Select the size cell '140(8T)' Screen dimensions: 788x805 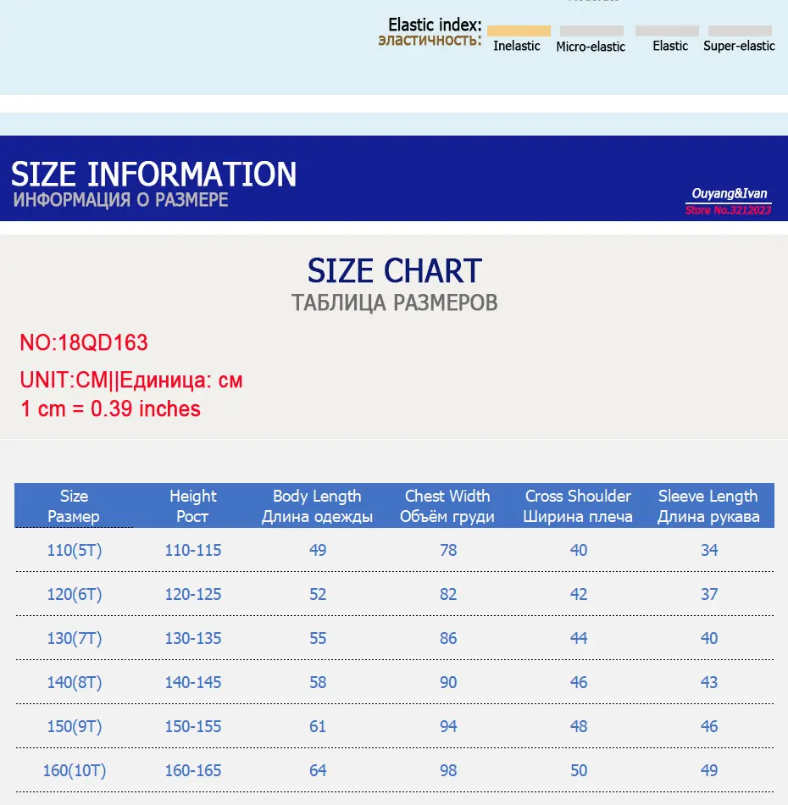click(x=75, y=682)
